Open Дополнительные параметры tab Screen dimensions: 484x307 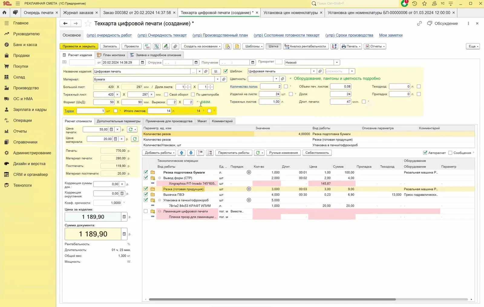[x=119, y=121]
